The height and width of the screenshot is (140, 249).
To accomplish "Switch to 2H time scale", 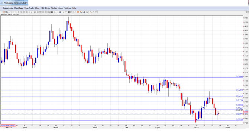I will [x=32, y=12].
